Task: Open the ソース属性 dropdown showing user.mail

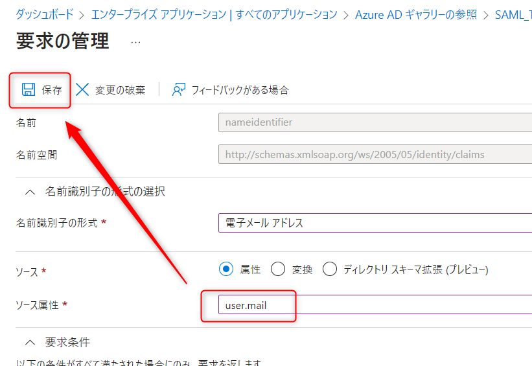Action: coord(375,306)
